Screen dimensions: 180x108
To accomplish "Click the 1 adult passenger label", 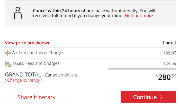I will click(169, 43).
